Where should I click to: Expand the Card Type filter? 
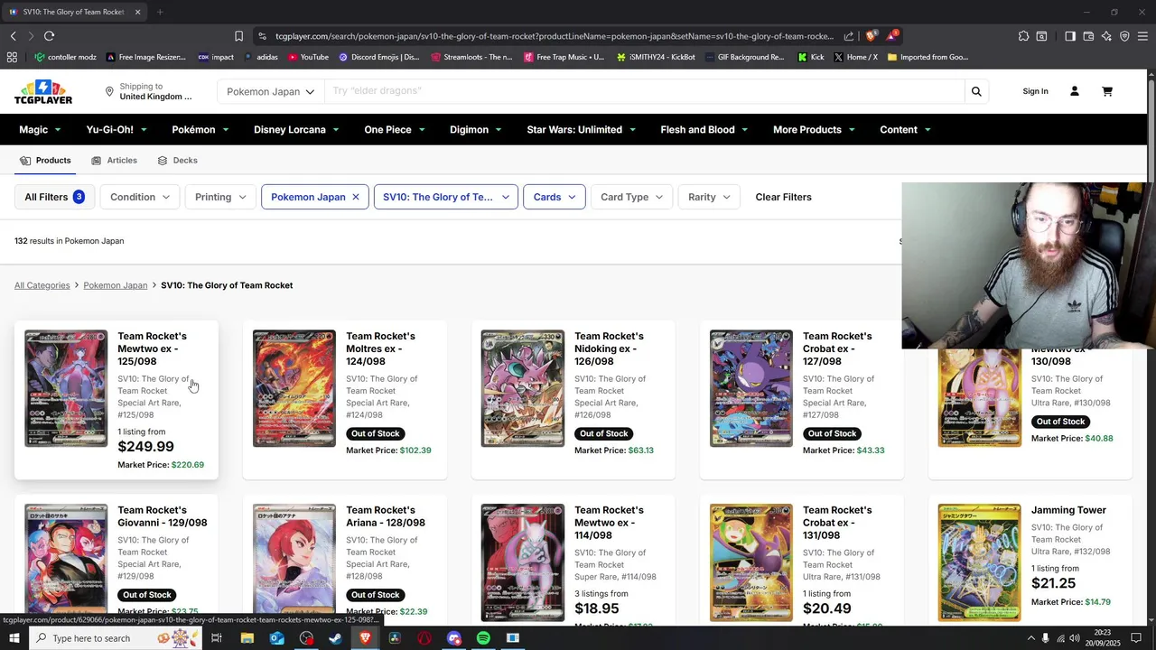click(632, 197)
